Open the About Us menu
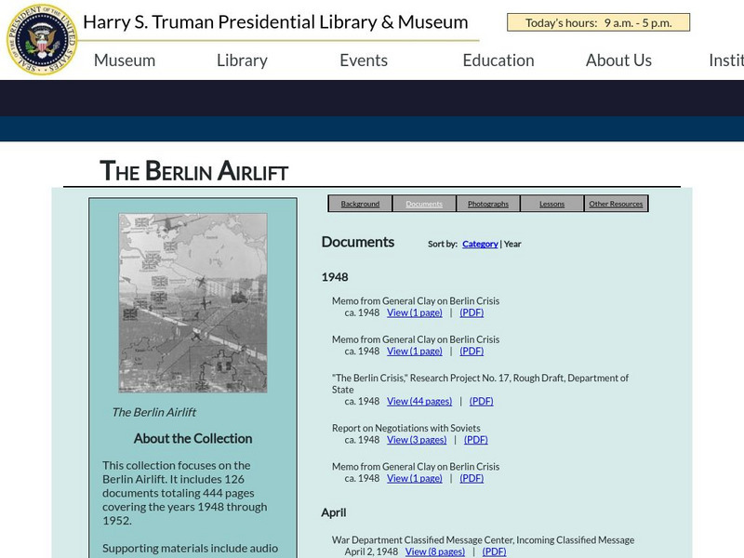 coord(618,60)
